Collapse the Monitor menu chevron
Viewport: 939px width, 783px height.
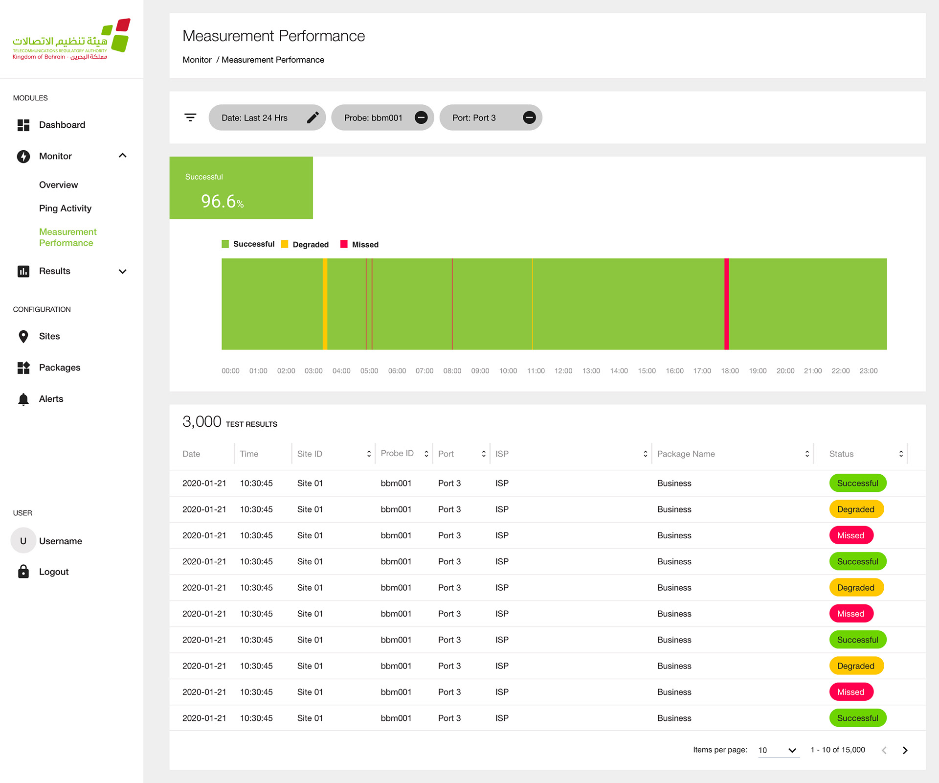pyautogui.click(x=122, y=156)
